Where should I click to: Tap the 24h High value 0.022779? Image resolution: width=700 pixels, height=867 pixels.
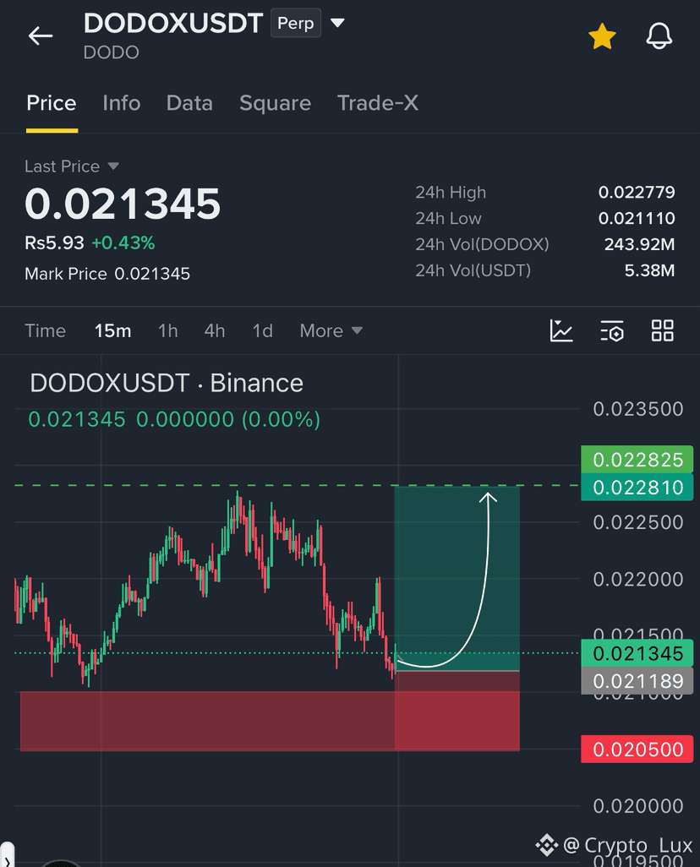coord(637,192)
